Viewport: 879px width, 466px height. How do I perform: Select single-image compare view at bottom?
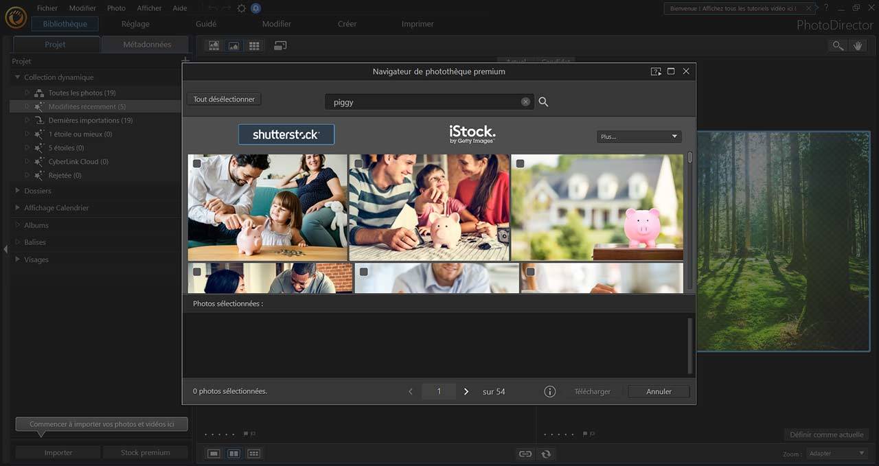click(x=214, y=454)
